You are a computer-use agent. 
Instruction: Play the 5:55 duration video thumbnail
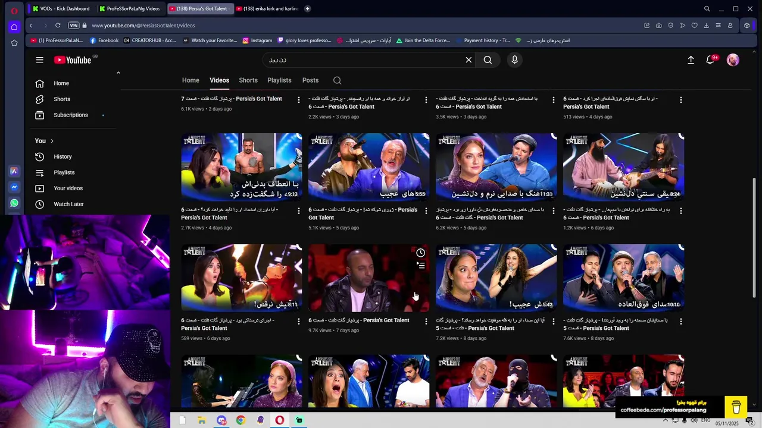pyautogui.click(x=368, y=167)
